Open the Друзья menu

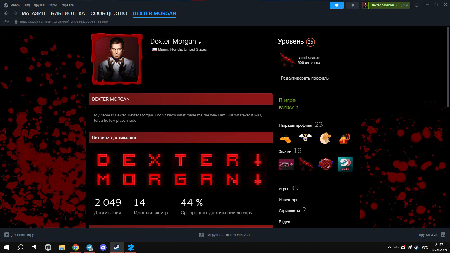39,5
